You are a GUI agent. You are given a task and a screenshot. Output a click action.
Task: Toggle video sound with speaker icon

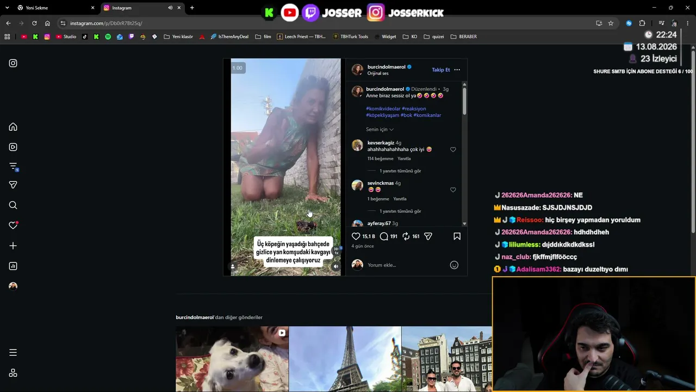335,267
